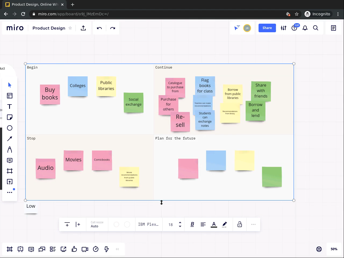Open the notifications bell

(x=305, y=28)
